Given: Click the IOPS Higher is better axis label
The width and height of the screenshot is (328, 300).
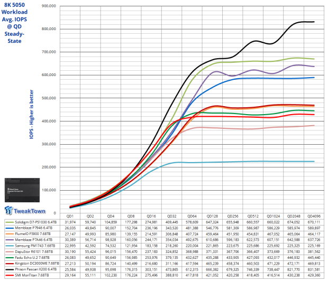Looking at the screenshot, I should (31, 114).
